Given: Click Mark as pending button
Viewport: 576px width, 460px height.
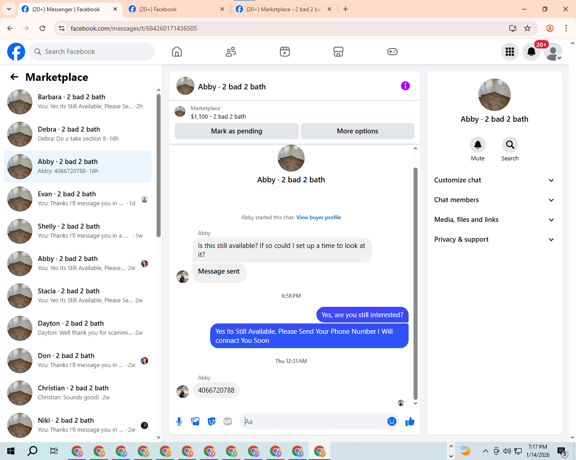Looking at the screenshot, I should 237,131.
